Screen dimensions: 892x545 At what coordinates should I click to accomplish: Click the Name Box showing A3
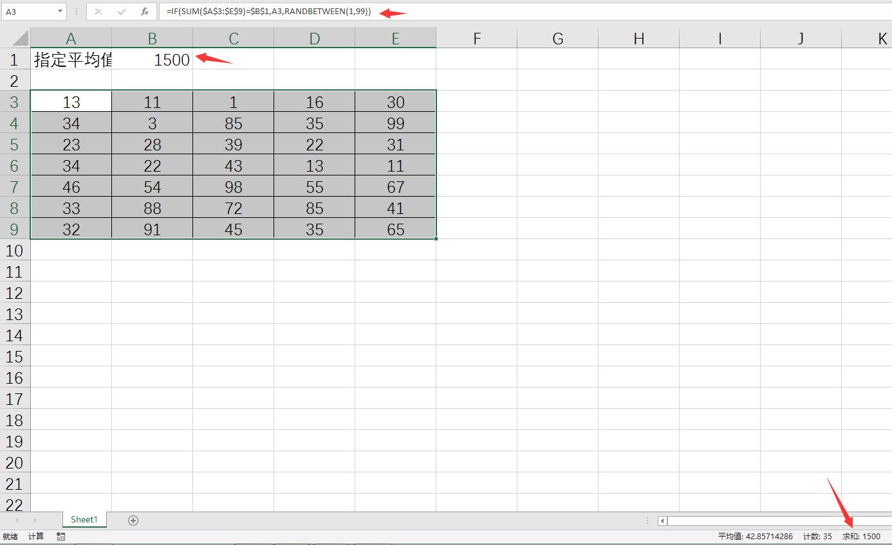point(28,12)
